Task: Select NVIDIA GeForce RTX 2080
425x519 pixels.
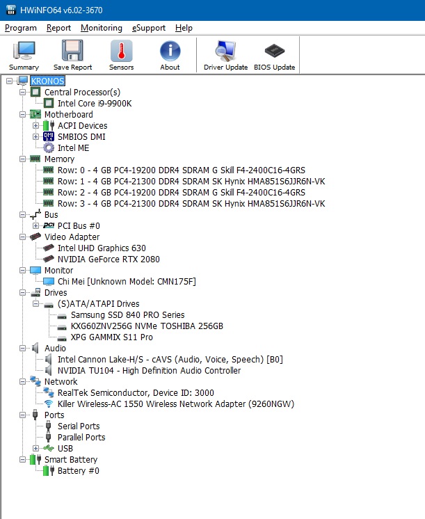Action: 109,259
